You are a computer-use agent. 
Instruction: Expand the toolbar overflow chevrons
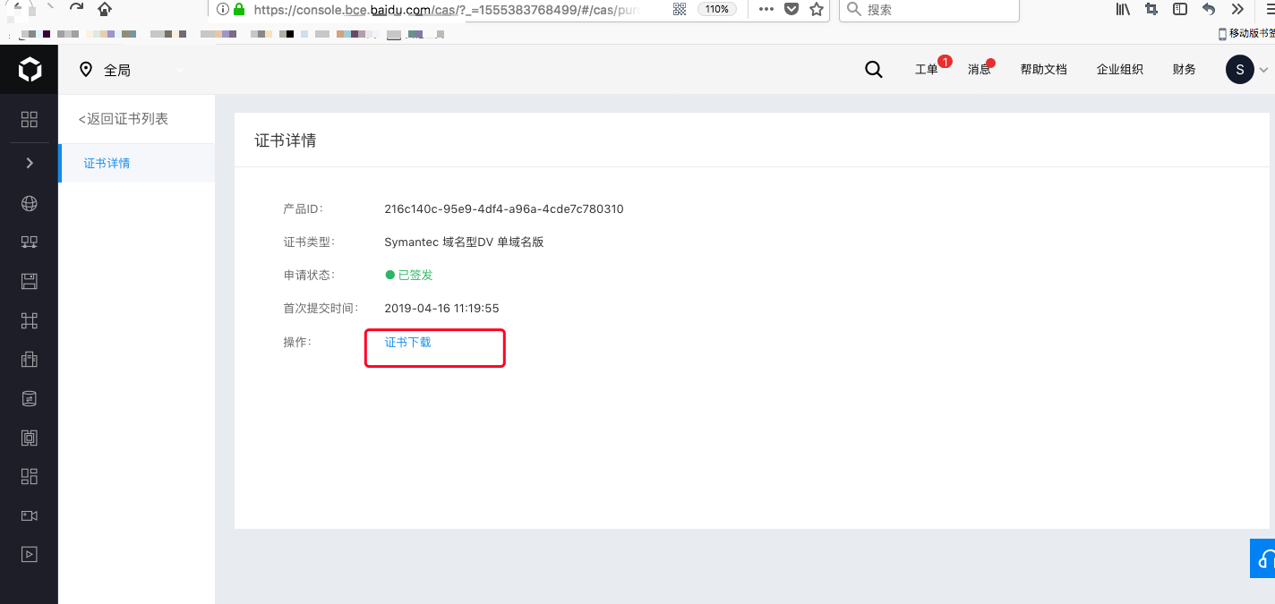point(1237,10)
